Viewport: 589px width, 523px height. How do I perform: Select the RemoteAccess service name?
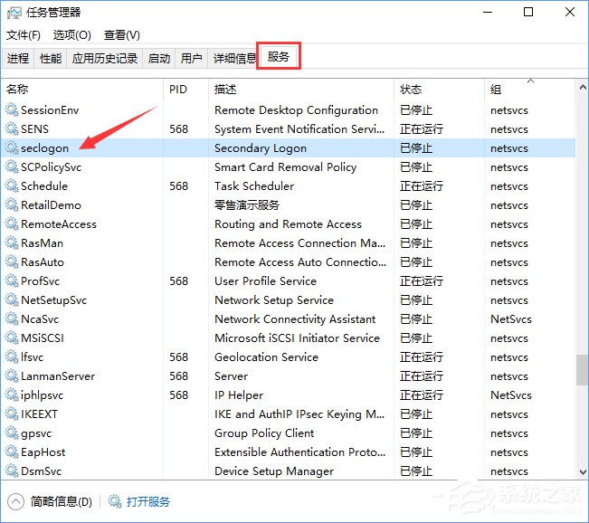coord(59,224)
